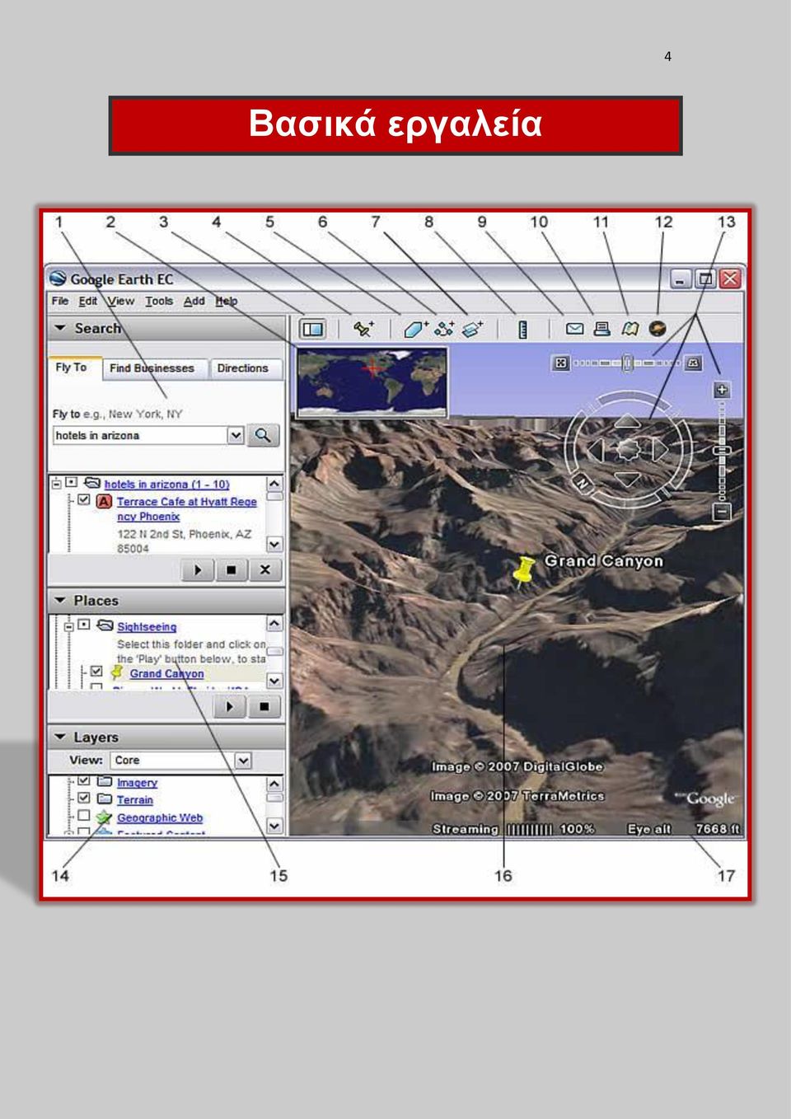Screen dimensions: 791x1119
Task: Open the File menu
Action: pos(60,301)
